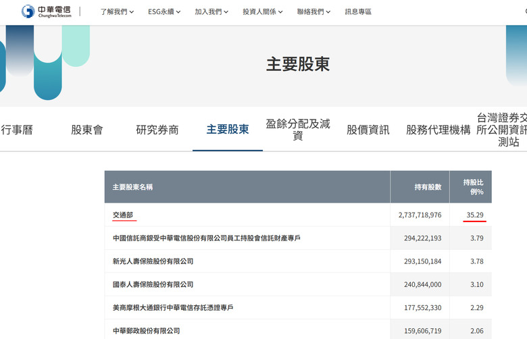Image resolution: width=527 pixels, height=339 pixels.
Task: Switch to the 研究券商 tab
Action: tap(157, 130)
